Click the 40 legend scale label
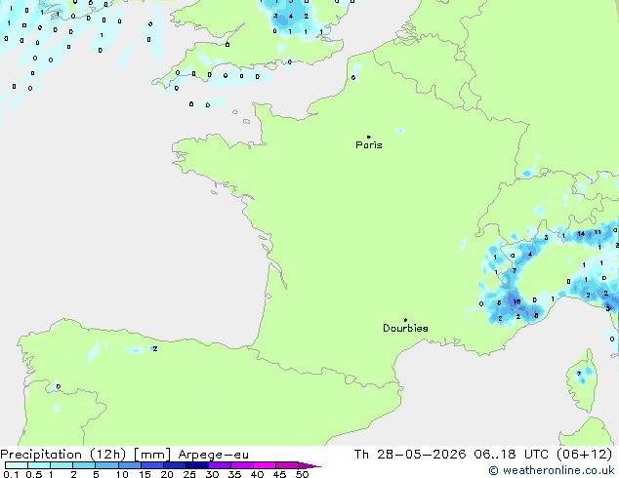Viewport: 619px width, 478px height. [x=257, y=474]
